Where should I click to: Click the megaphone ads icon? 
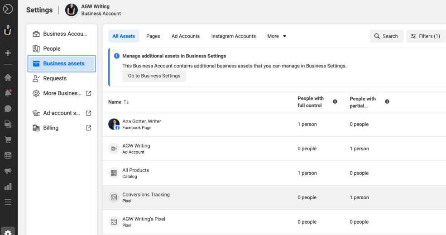pyautogui.click(x=8, y=171)
